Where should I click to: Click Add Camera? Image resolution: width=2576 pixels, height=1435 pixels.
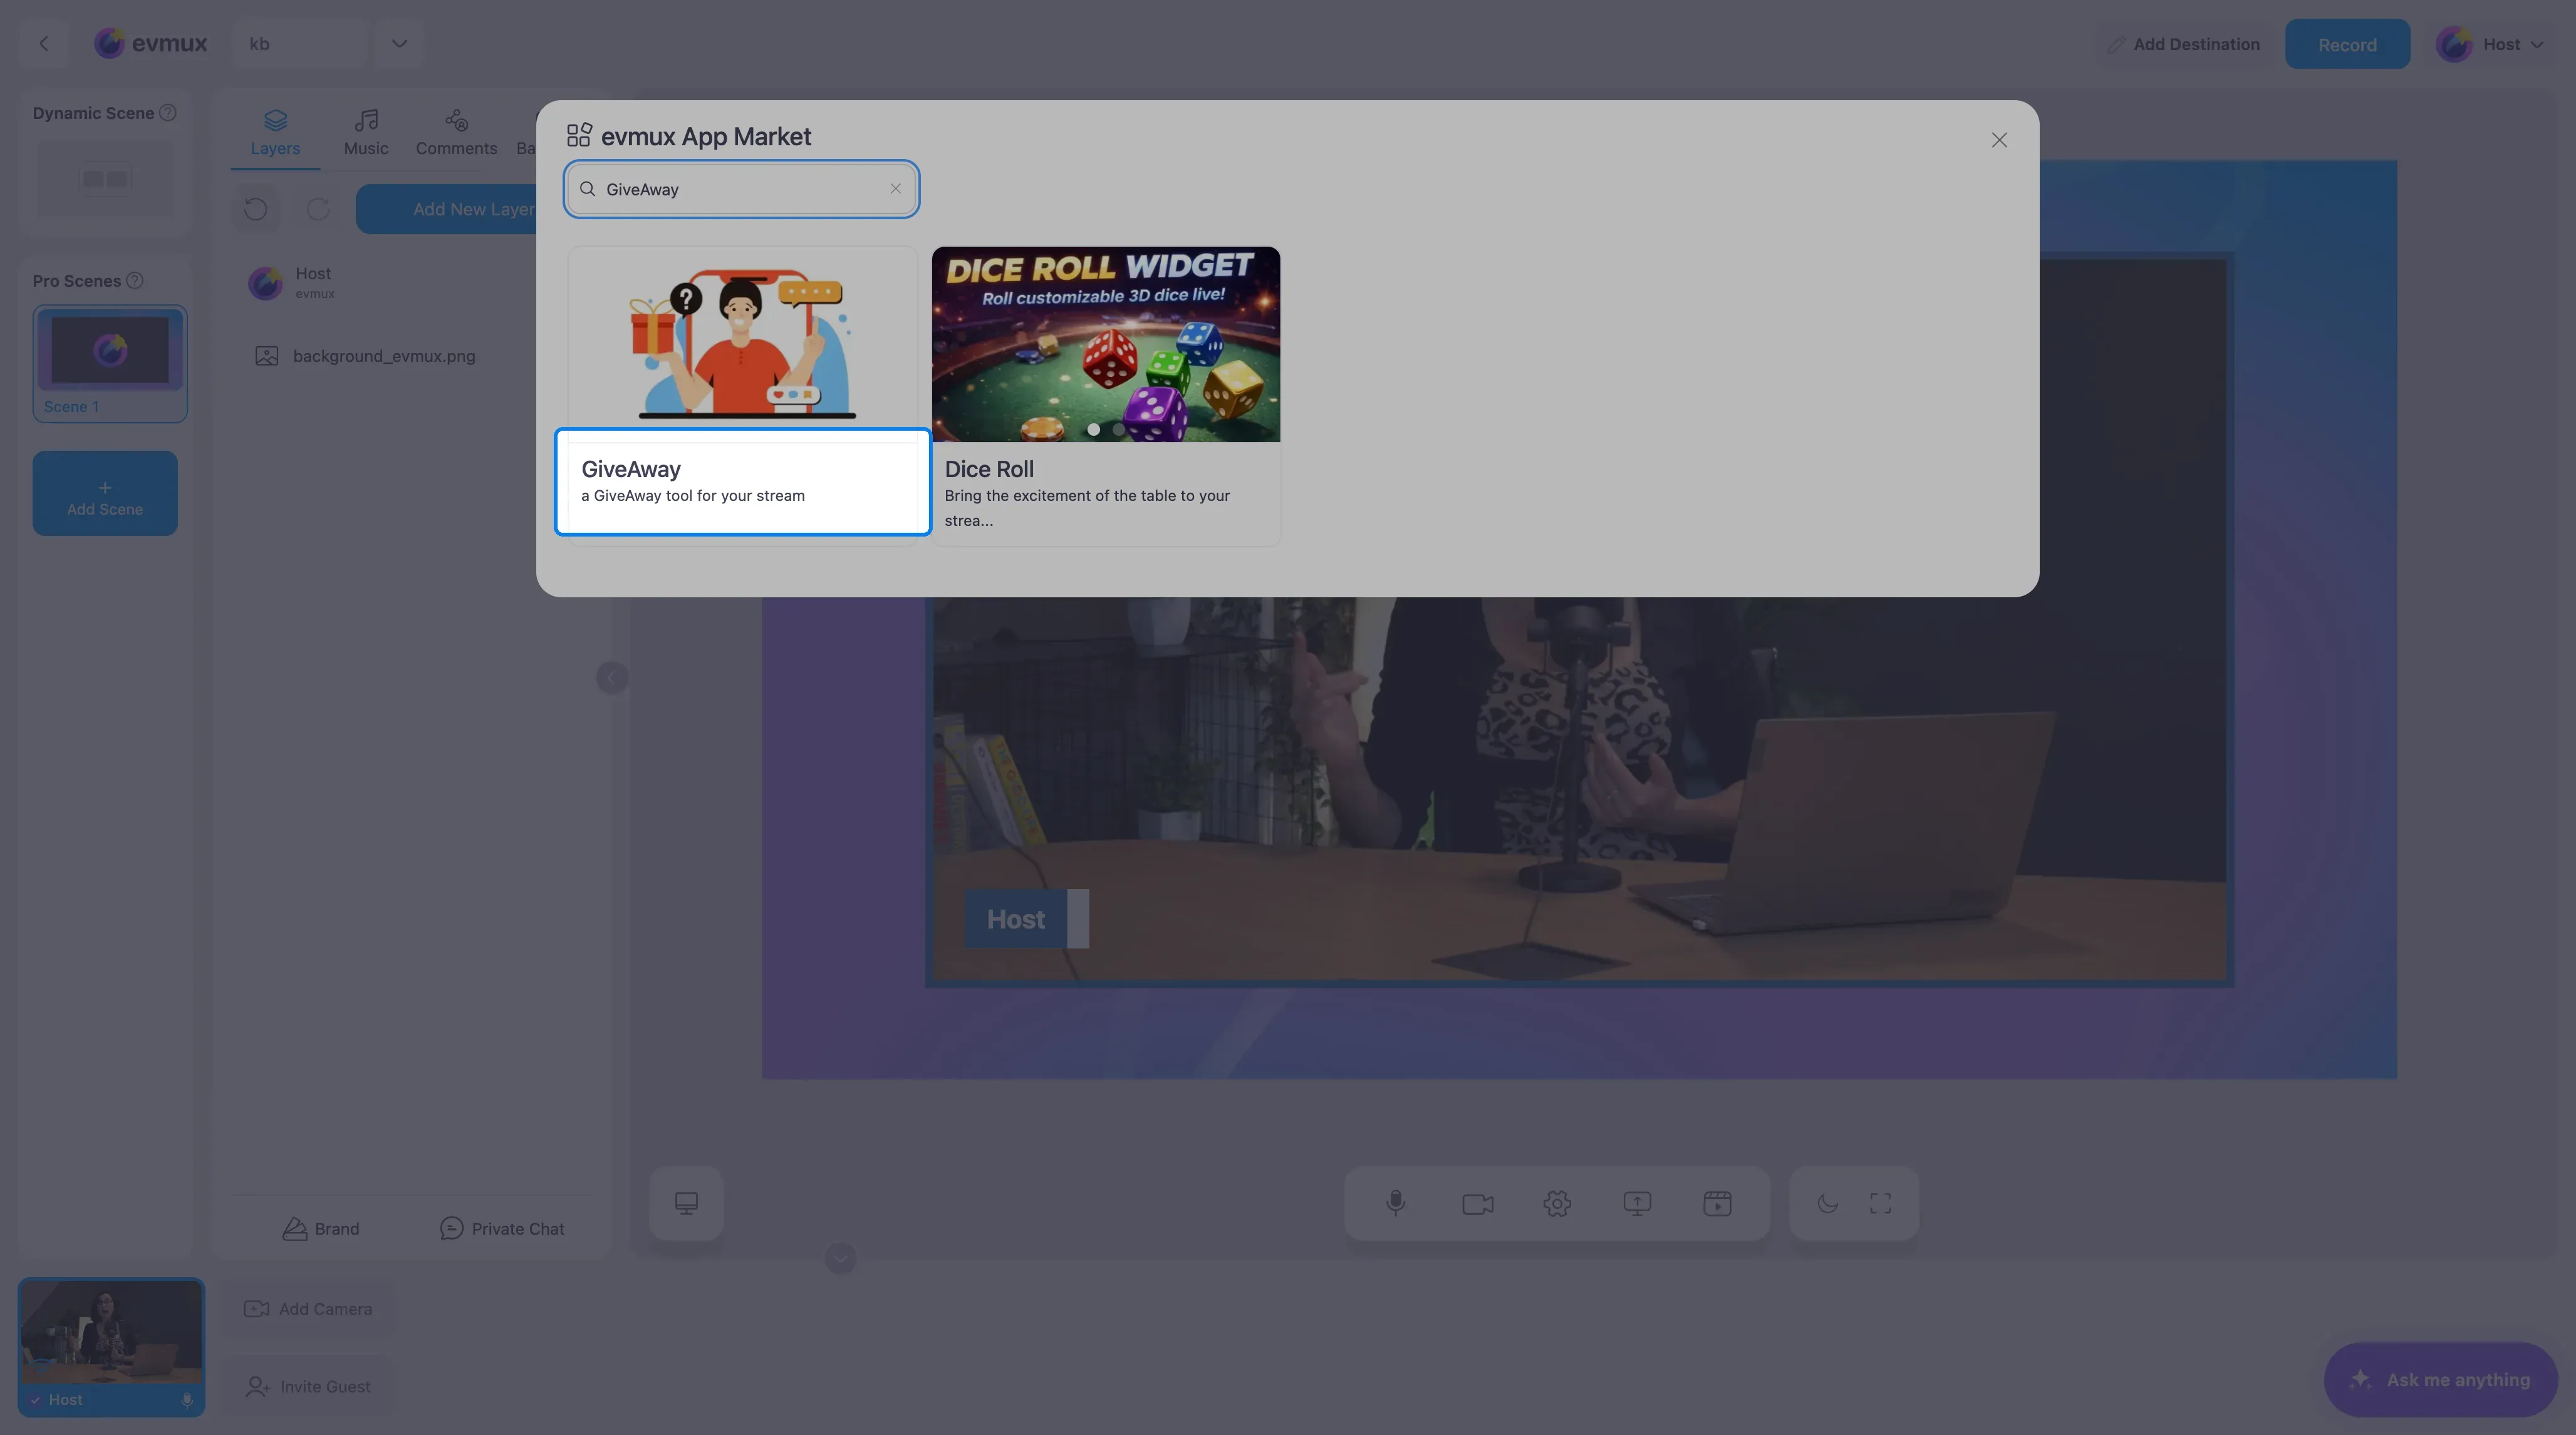[308, 1309]
